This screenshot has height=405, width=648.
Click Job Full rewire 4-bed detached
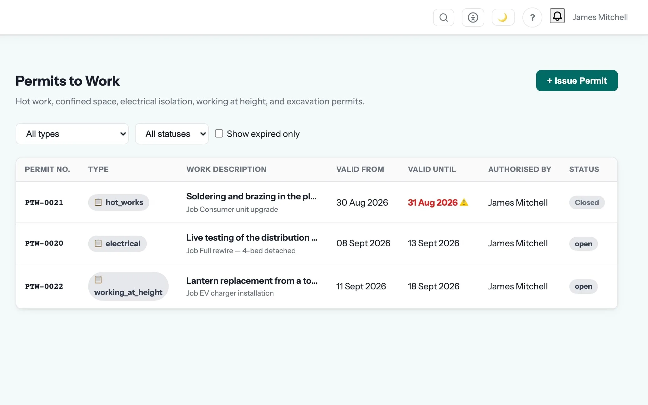pos(241,251)
